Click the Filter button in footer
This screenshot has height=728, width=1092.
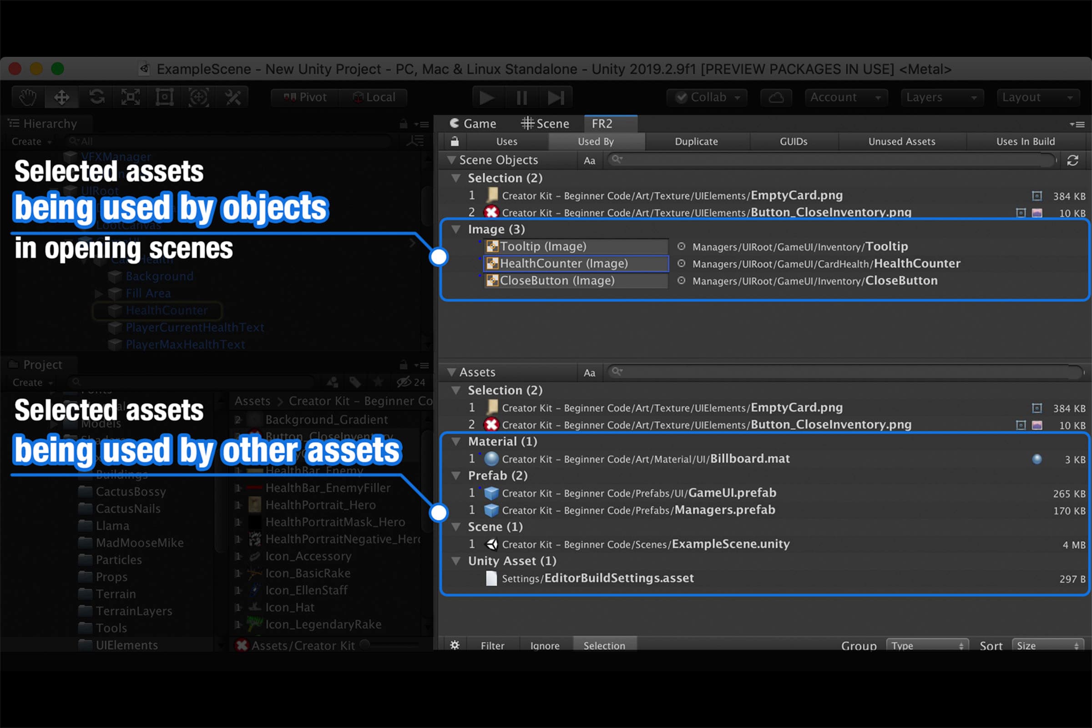[492, 645]
